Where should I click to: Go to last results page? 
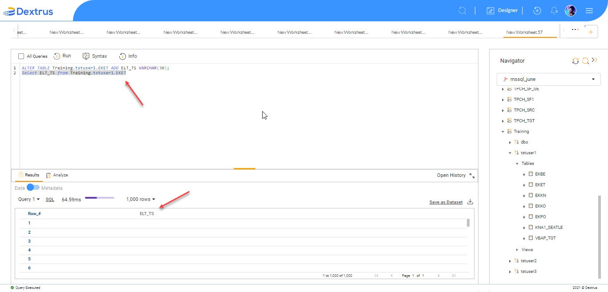[453, 276]
